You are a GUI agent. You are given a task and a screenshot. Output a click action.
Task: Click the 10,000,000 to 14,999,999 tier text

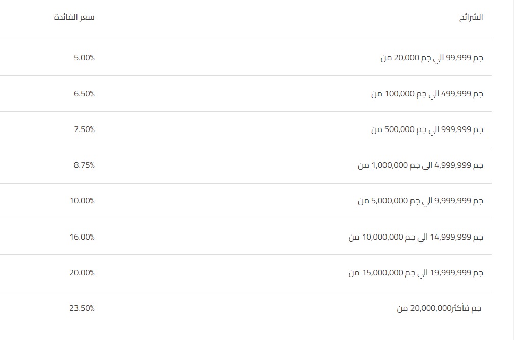[x=416, y=237]
